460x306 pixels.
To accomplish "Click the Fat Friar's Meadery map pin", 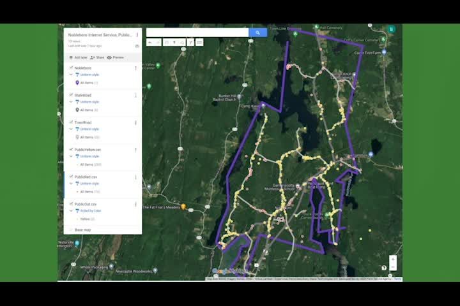I will (x=183, y=207).
